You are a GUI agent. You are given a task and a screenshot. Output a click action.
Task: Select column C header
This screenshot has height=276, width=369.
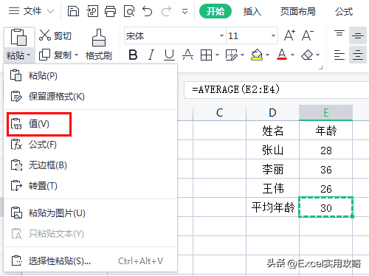(x=219, y=113)
